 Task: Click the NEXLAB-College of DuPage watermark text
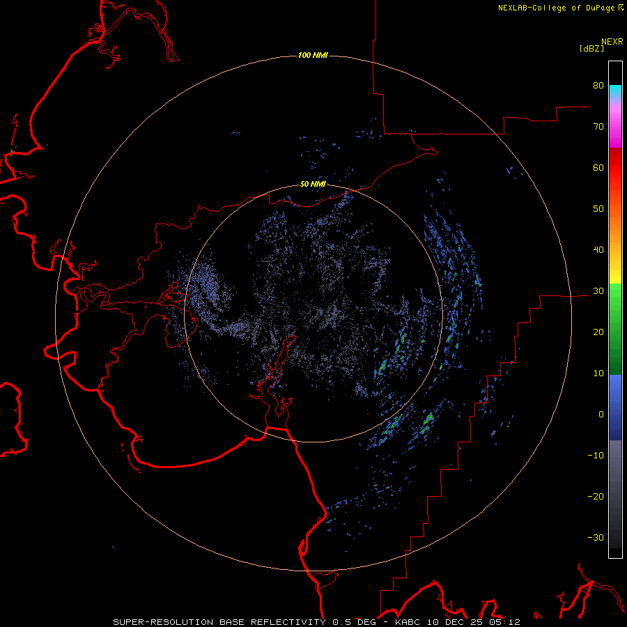[556, 8]
